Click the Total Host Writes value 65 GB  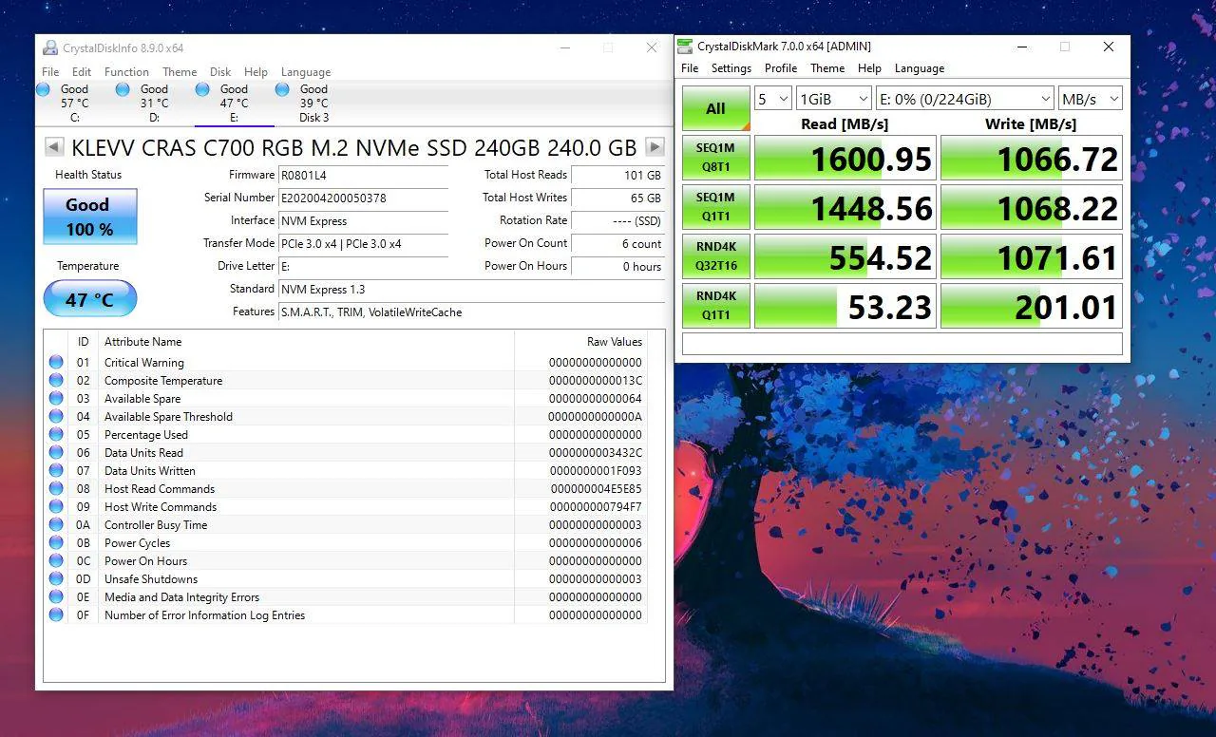tap(618, 198)
